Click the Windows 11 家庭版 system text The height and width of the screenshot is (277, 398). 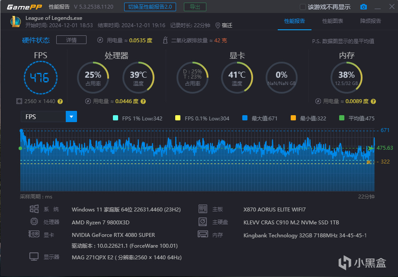126,210
